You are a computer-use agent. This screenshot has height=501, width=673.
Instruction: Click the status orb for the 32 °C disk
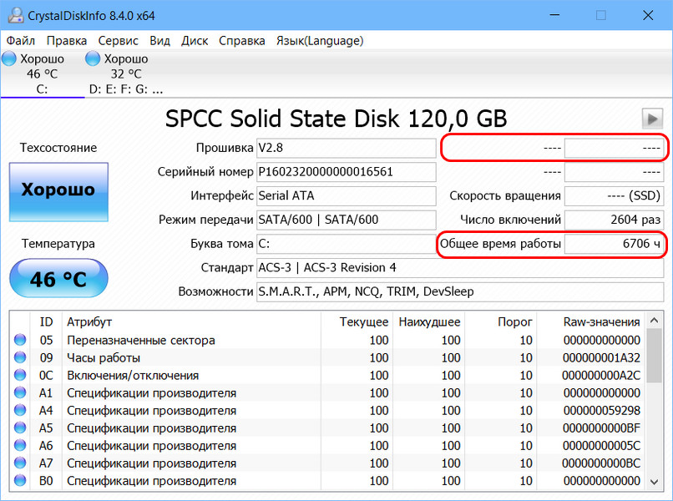tap(93, 58)
